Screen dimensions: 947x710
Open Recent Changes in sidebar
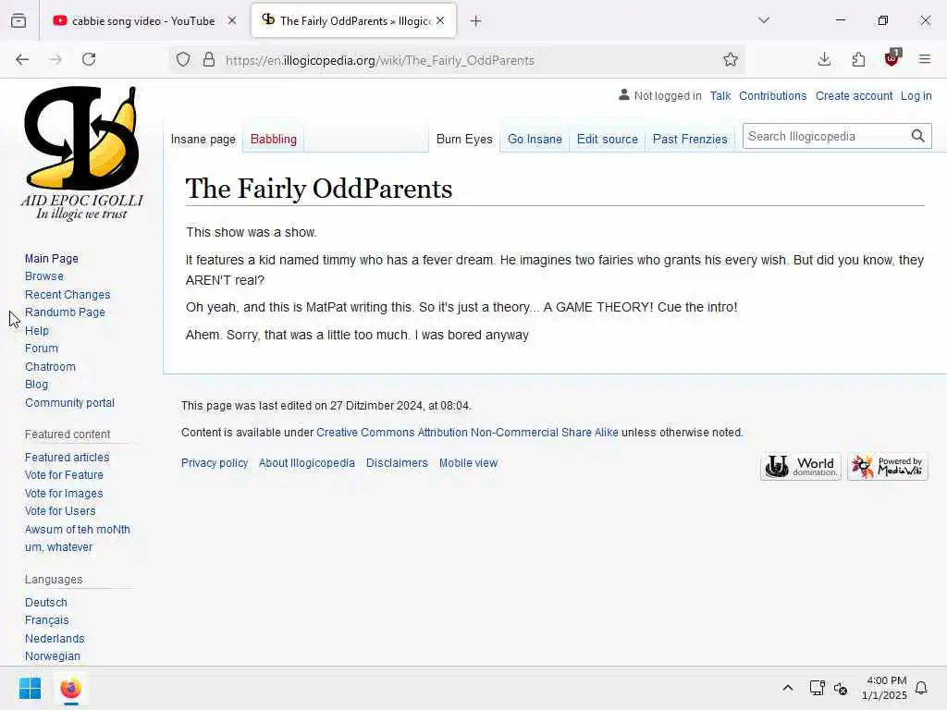click(x=68, y=295)
